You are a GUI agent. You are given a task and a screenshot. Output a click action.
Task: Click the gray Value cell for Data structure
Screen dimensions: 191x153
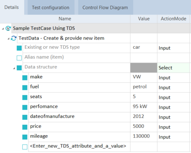click(x=144, y=68)
